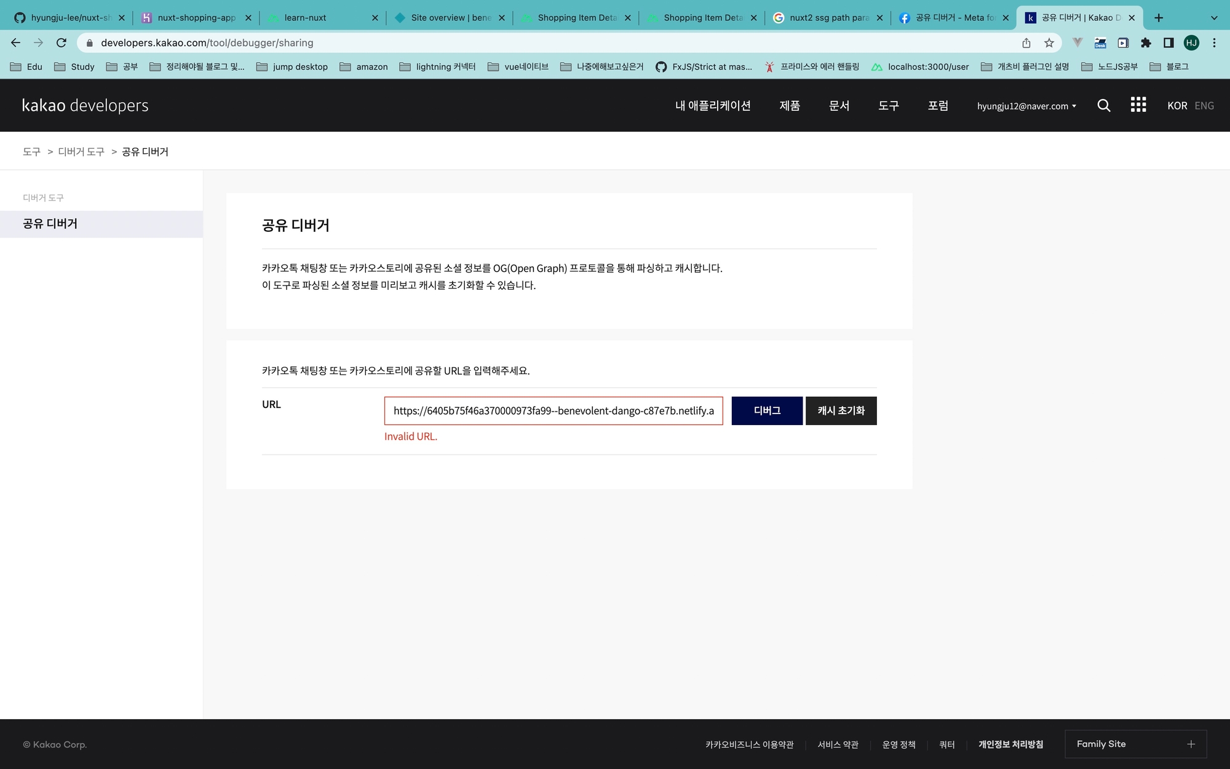1230x769 pixels.
Task: Open 문서 menu
Action: coord(839,105)
